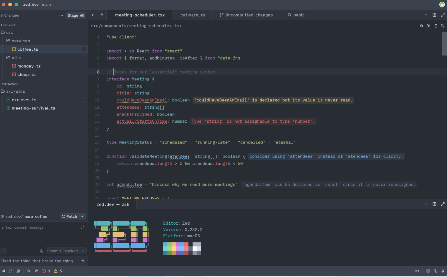
Task: Stage the services folder checkbox
Action: point(84,41)
